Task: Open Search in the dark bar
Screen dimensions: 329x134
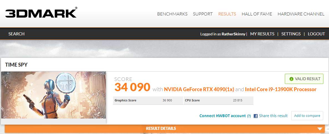Action: click(16, 34)
